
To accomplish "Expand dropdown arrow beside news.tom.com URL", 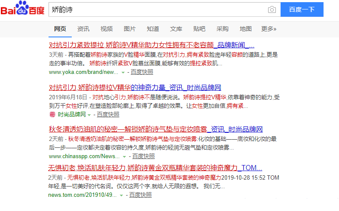I will [121, 196].
